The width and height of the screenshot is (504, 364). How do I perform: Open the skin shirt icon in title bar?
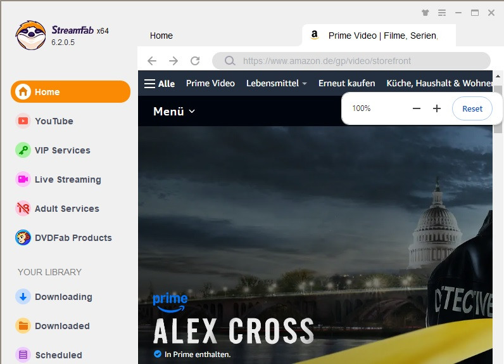[425, 13]
